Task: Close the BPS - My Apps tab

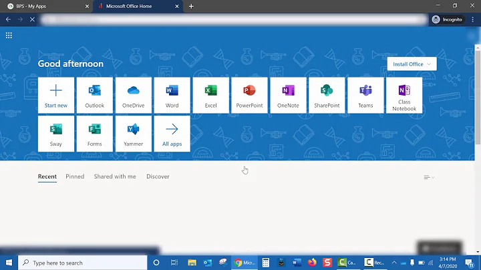Action: (87, 6)
